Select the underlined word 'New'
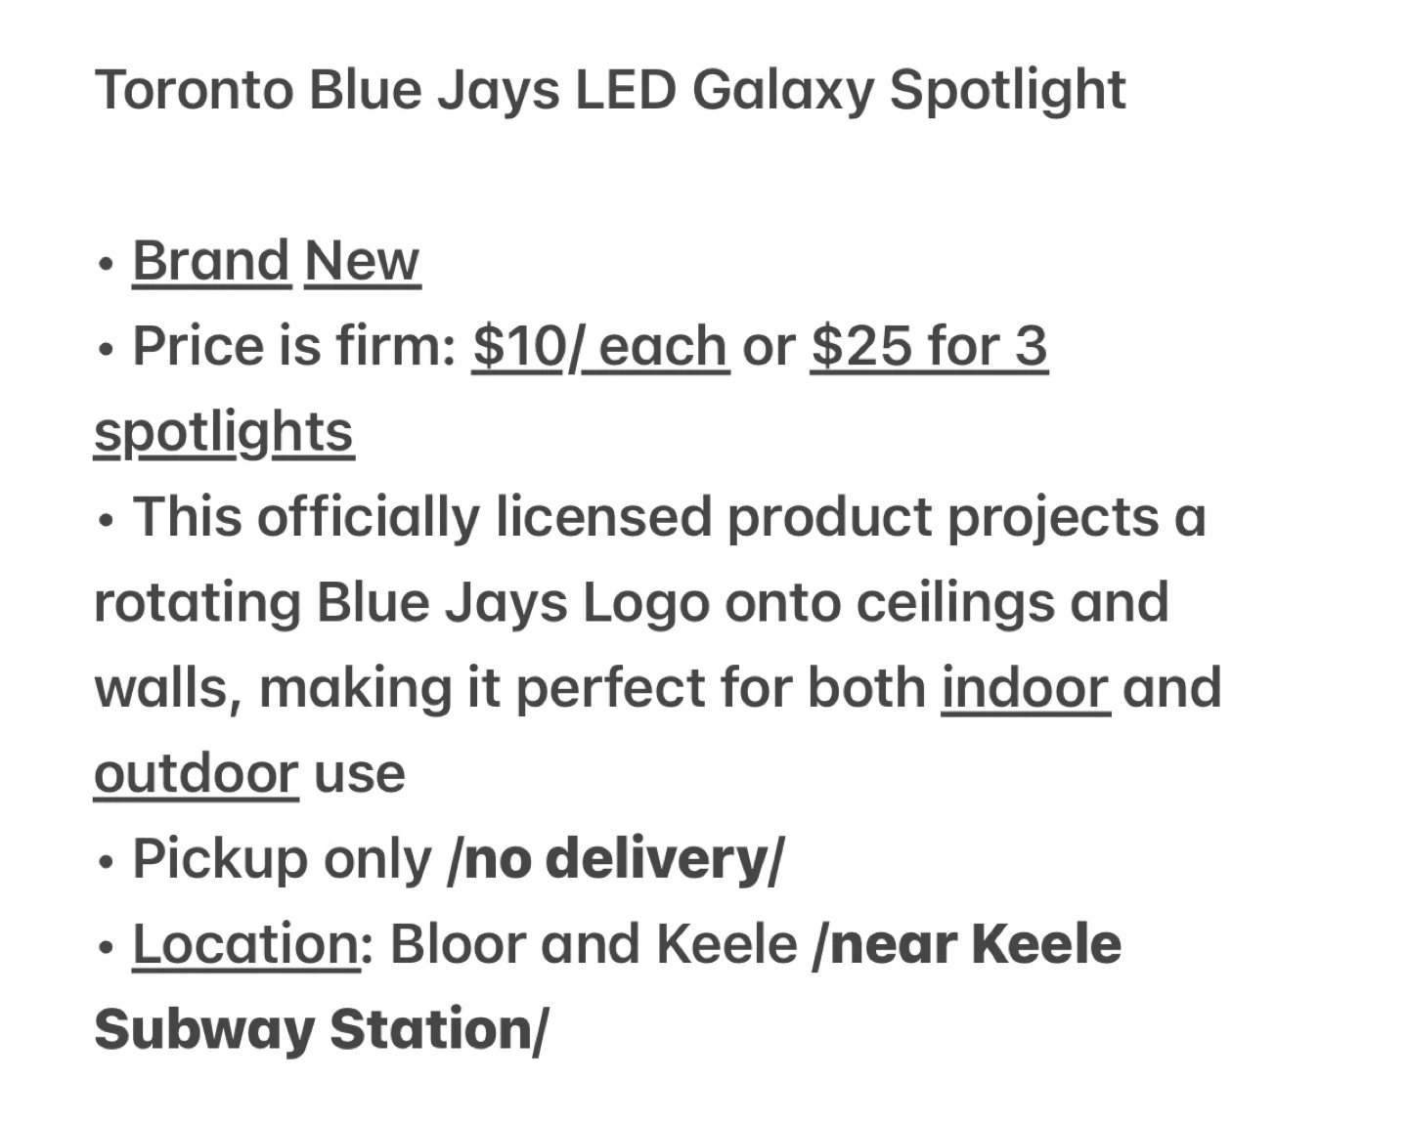Image resolution: width=1408 pixels, height=1125 pixels. coord(362,261)
